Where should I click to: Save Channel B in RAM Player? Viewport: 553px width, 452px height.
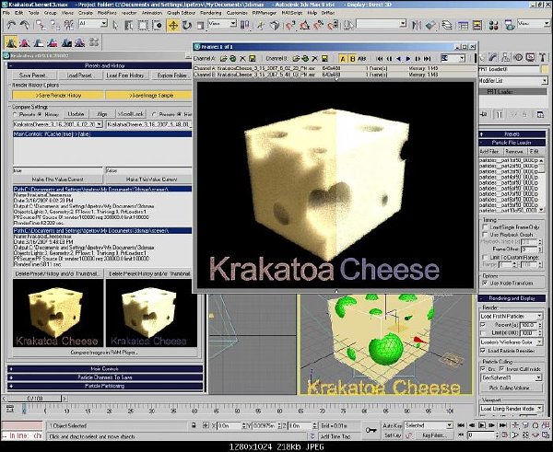pyautogui.click(x=324, y=59)
